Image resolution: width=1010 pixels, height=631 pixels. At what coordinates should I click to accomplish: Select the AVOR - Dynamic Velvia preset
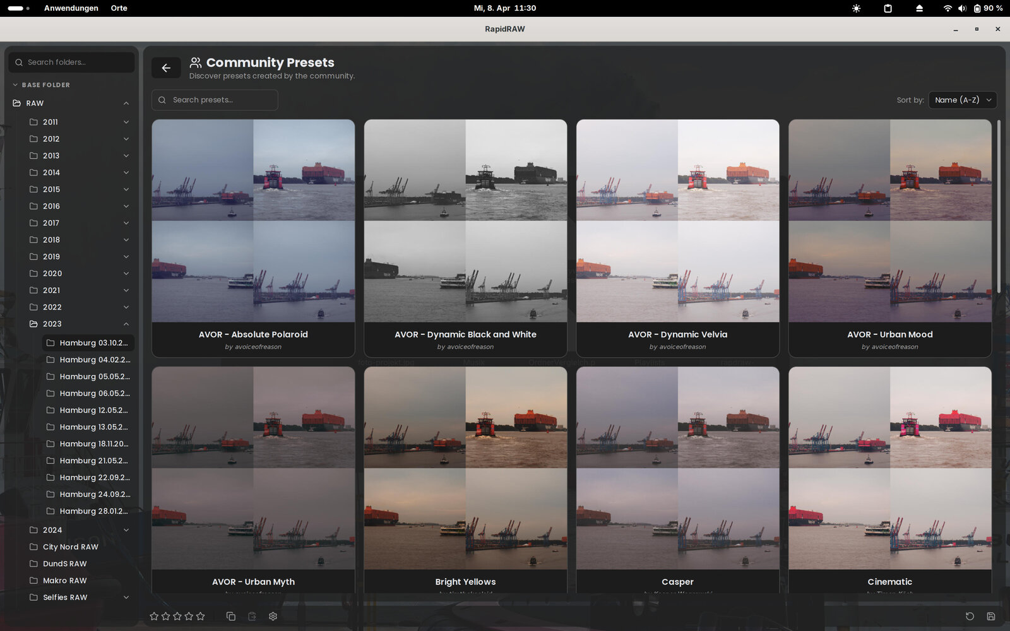click(677, 239)
